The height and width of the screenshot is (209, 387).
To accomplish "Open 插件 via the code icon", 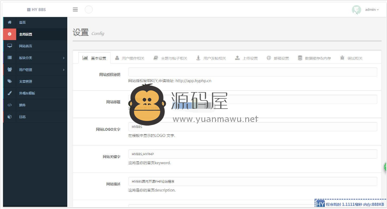I will coord(10,105).
